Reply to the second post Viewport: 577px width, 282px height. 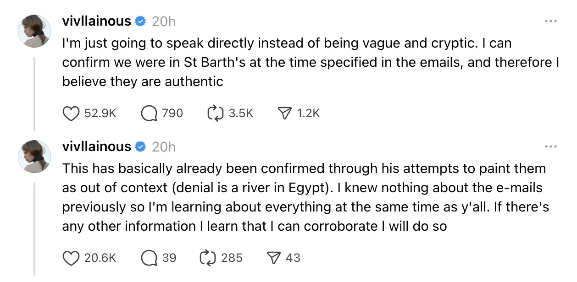point(149,258)
